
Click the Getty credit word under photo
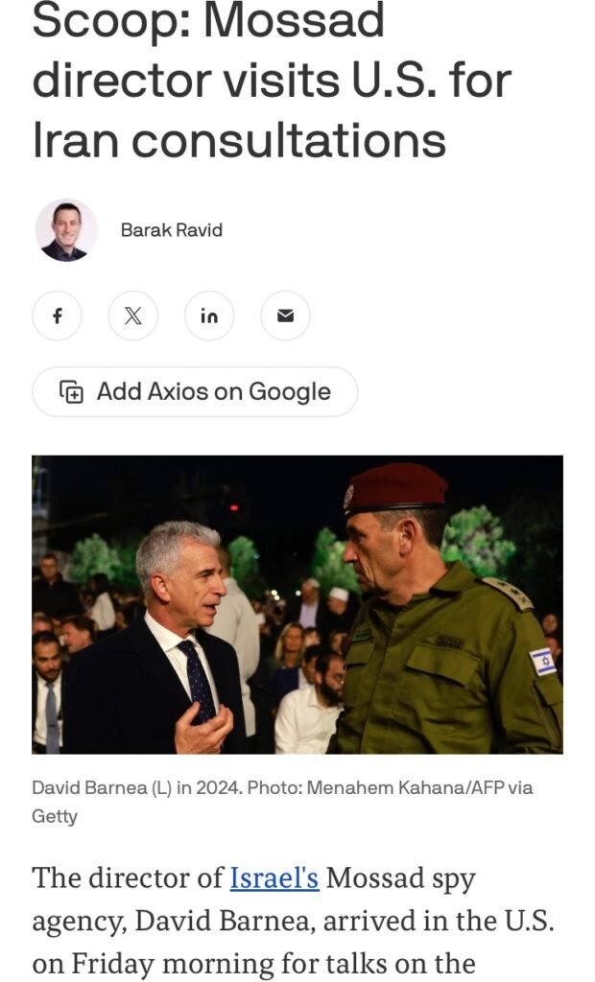pos(55,816)
